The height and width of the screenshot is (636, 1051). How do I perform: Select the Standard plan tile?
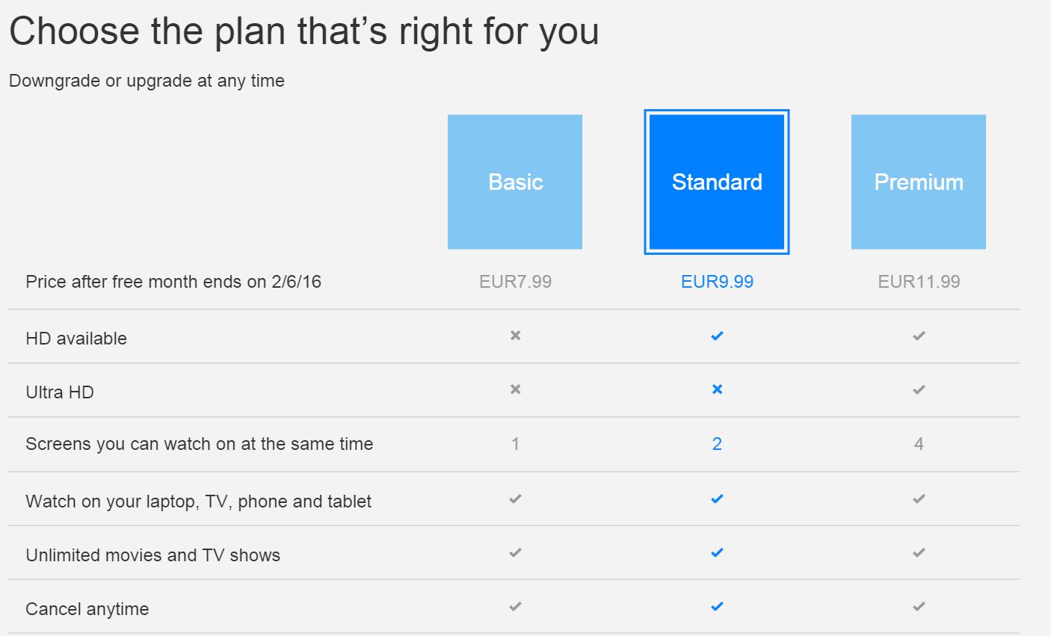(x=717, y=182)
